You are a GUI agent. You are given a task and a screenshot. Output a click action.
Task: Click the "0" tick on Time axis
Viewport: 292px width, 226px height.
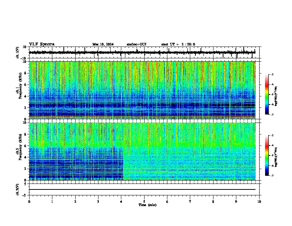pyautogui.click(x=29, y=202)
